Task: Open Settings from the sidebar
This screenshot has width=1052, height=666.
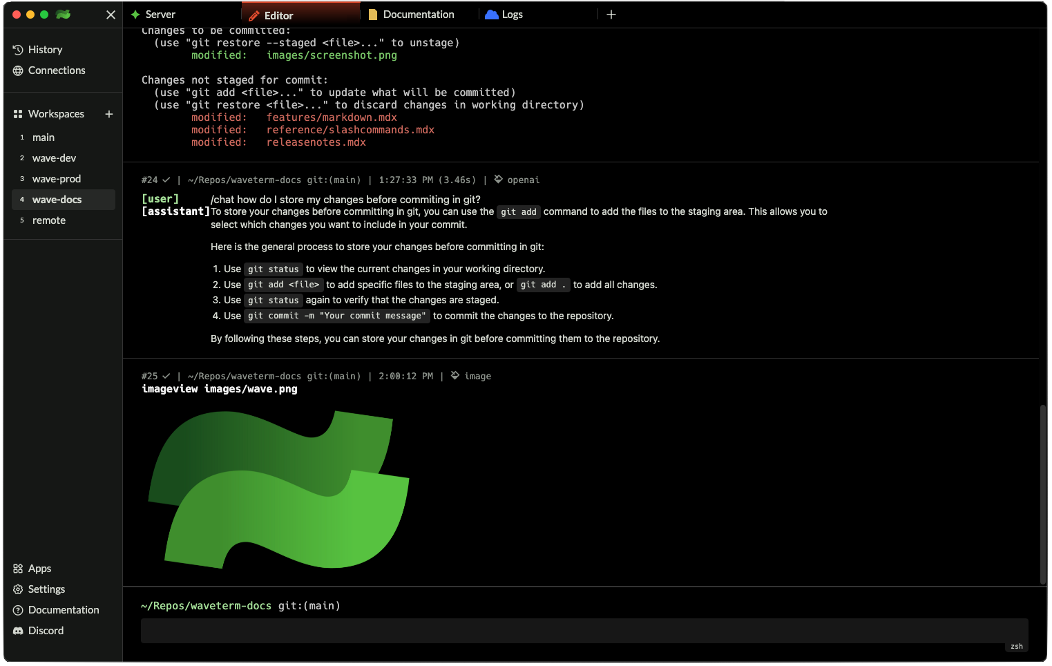Action: [46, 589]
